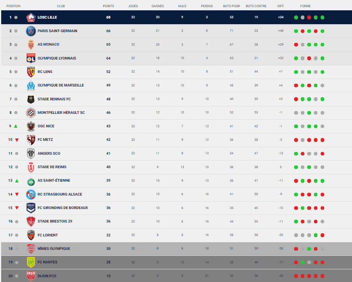Click the LOSC Lille club crest
This screenshot has width=352, height=282.
(x=31, y=17)
